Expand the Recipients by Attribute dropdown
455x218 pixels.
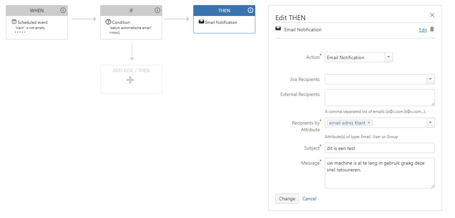[431, 123]
